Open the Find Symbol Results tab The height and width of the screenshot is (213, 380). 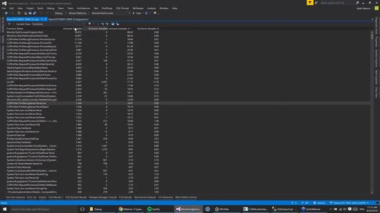pos(76,197)
